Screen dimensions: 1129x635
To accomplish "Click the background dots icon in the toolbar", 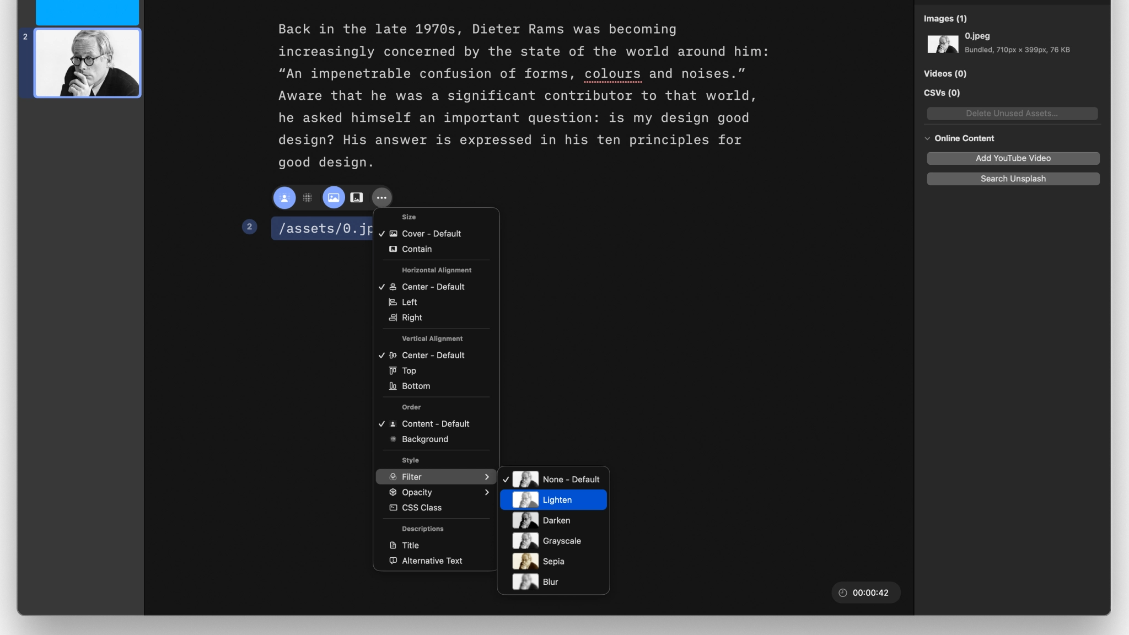I will point(308,197).
